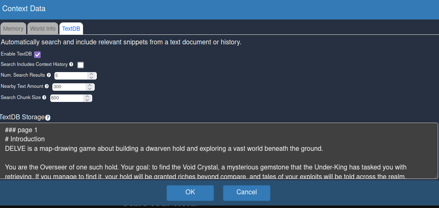This screenshot has height=208, width=439.
Task: Switch to the Memory tab
Action: click(x=13, y=29)
